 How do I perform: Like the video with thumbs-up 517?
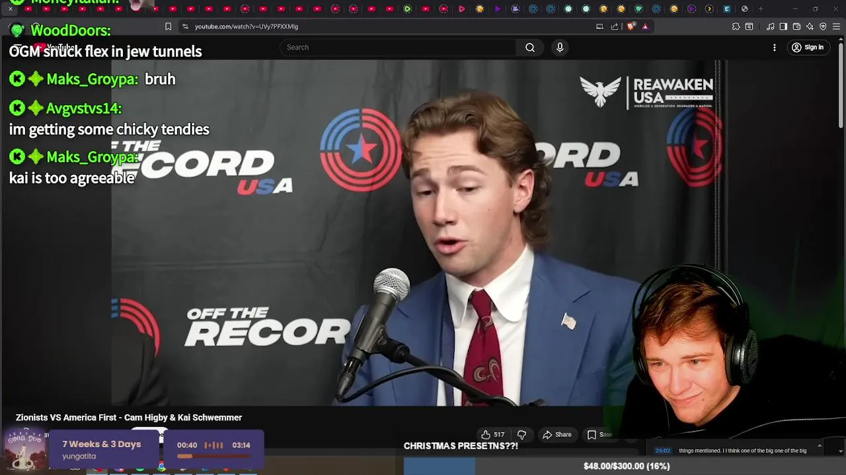(493, 435)
